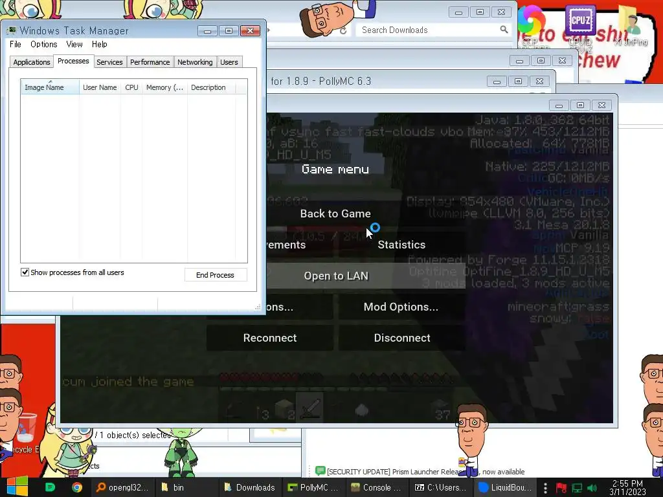Switch to the Applications tab
663x497 pixels.
[31, 62]
